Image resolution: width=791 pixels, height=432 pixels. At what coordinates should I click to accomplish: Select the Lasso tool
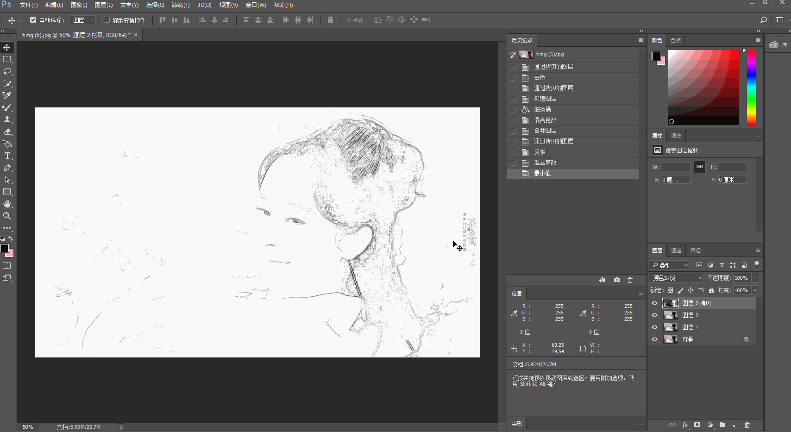click(x=7, y=71)
